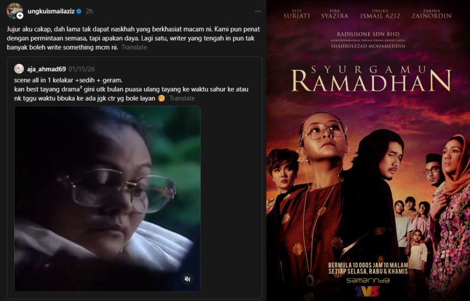Click the 01/15/26 quoted post date
Image resolution: width=470 pixels, height=301 pixels.
(x=82, y=69)
